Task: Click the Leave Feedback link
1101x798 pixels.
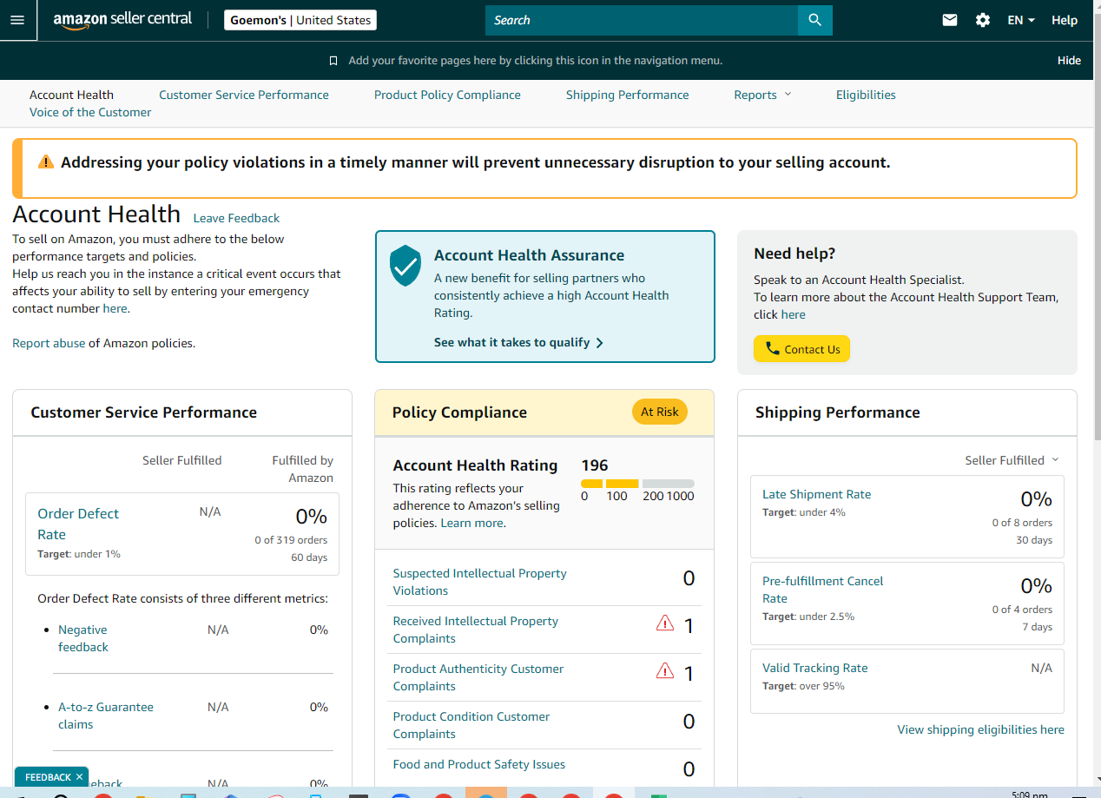Action: point(236,218)
